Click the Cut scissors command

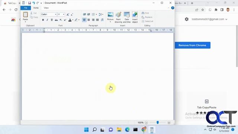click(x=33, y=13)
